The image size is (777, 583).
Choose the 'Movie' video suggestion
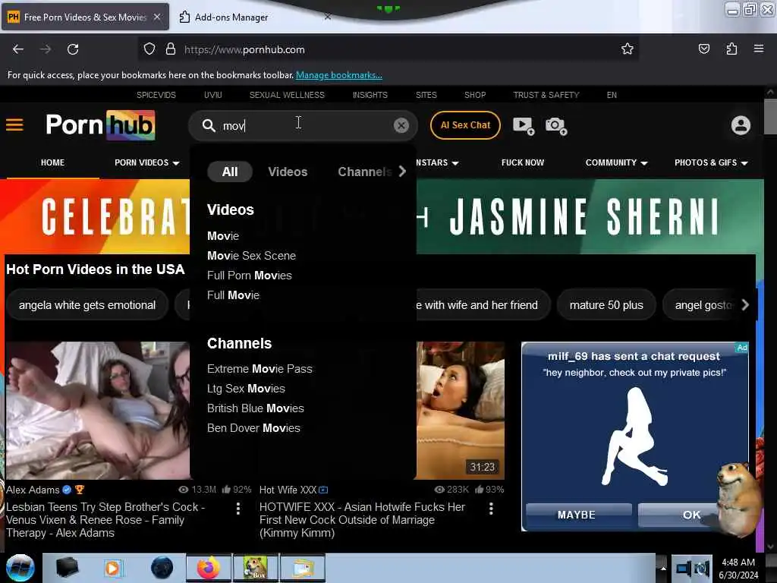tap(223, 236)
